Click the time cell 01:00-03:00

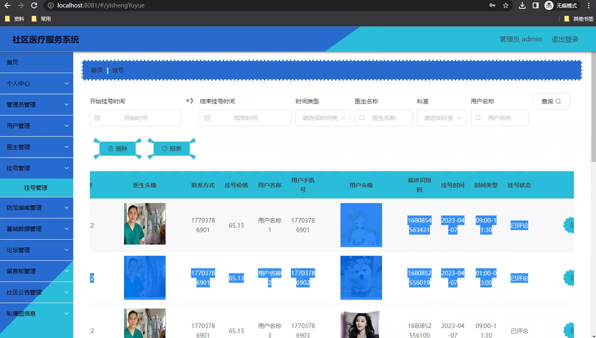486,278
